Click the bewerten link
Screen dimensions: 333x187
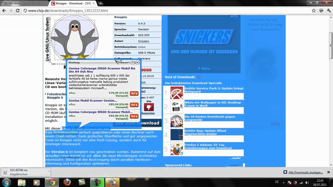[149, 113]
